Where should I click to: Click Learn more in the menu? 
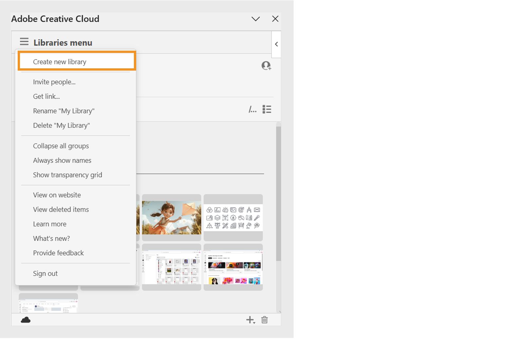(76, 224)
